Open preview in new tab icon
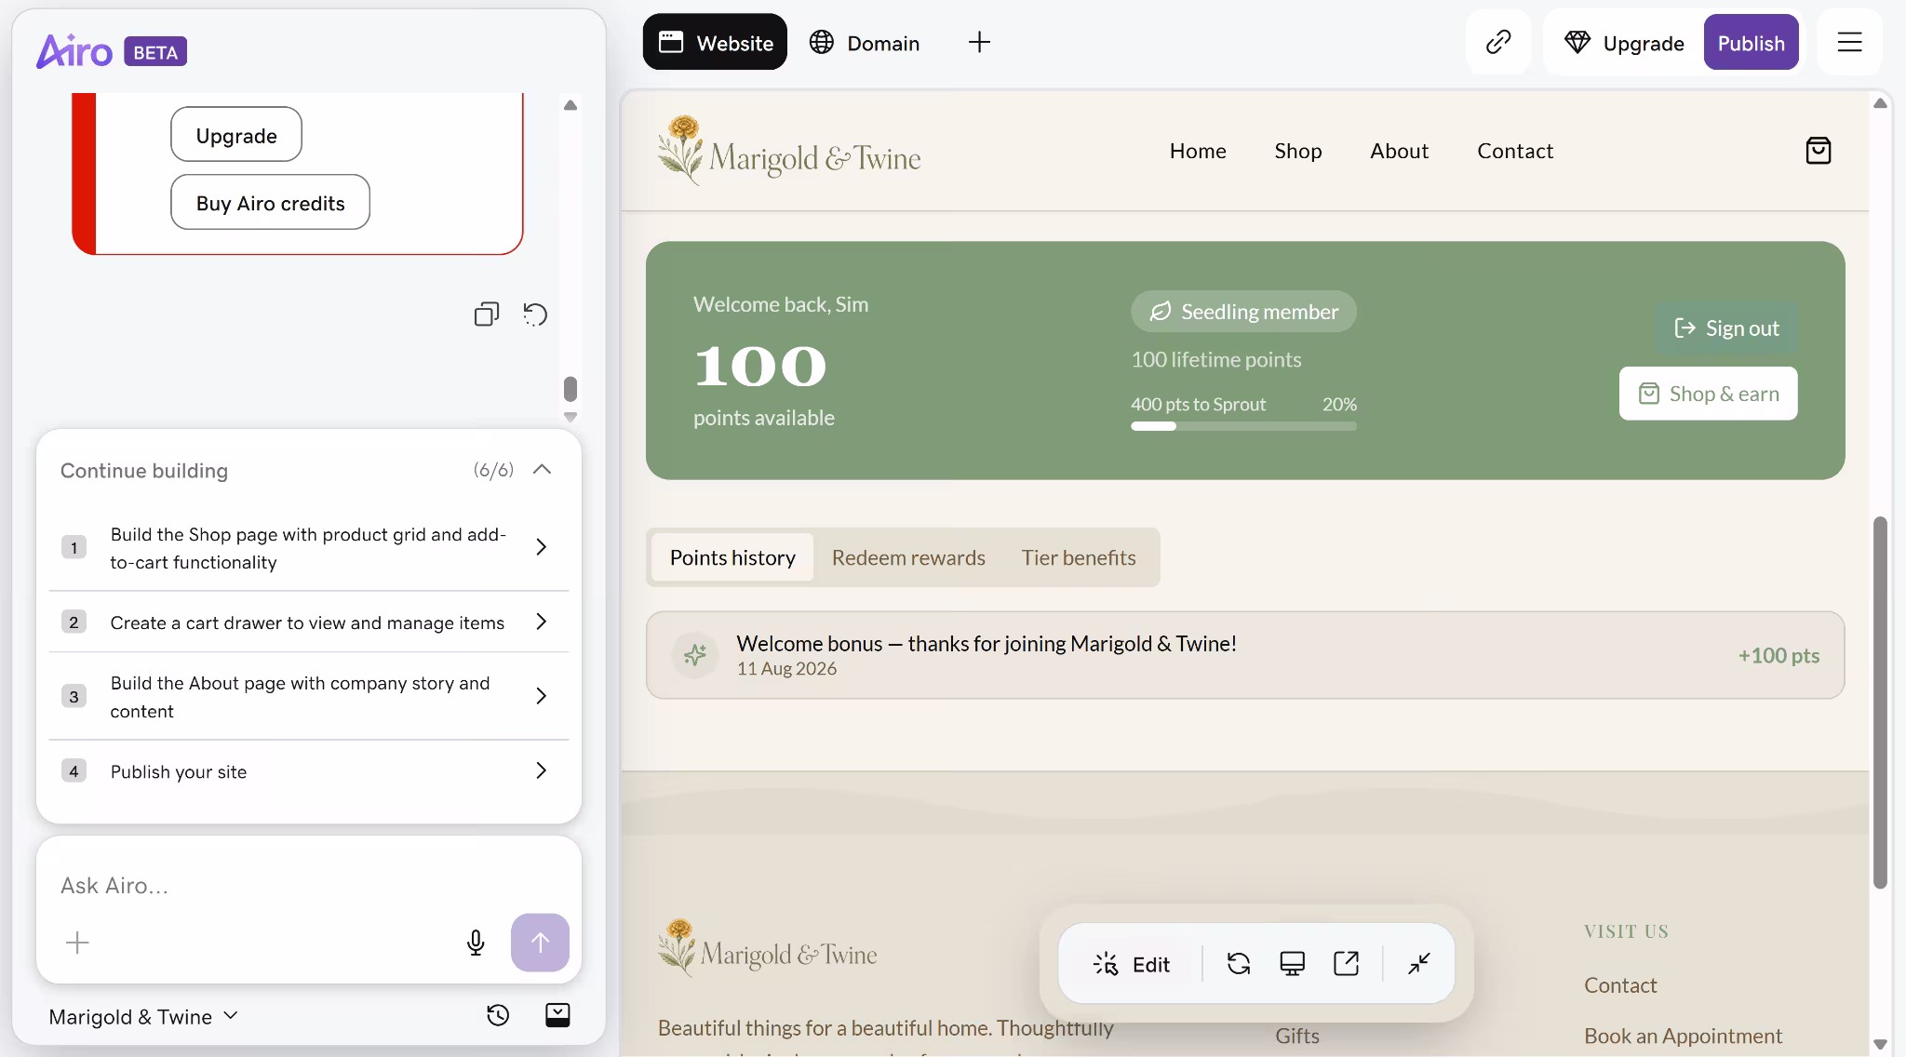The height and width of the screenshot is (1057, 1906). pyautogui.click(x=1346, y=963)
